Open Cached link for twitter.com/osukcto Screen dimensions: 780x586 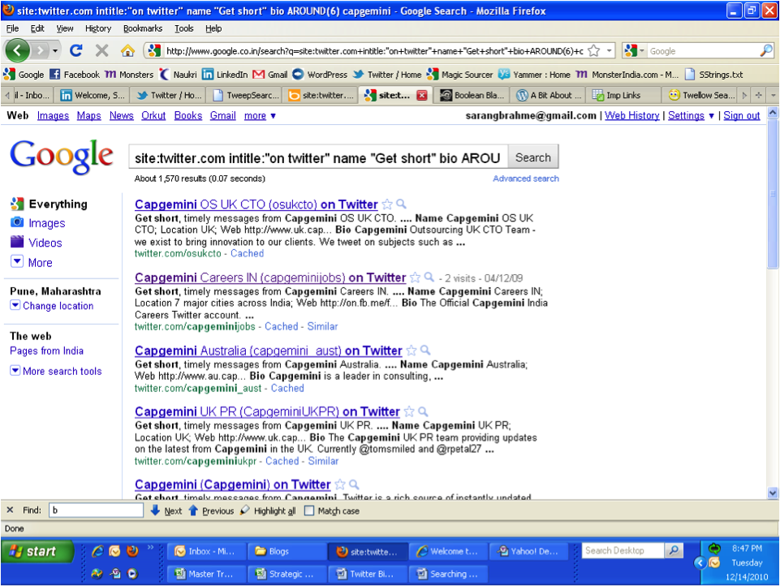[x=248, y=253]
